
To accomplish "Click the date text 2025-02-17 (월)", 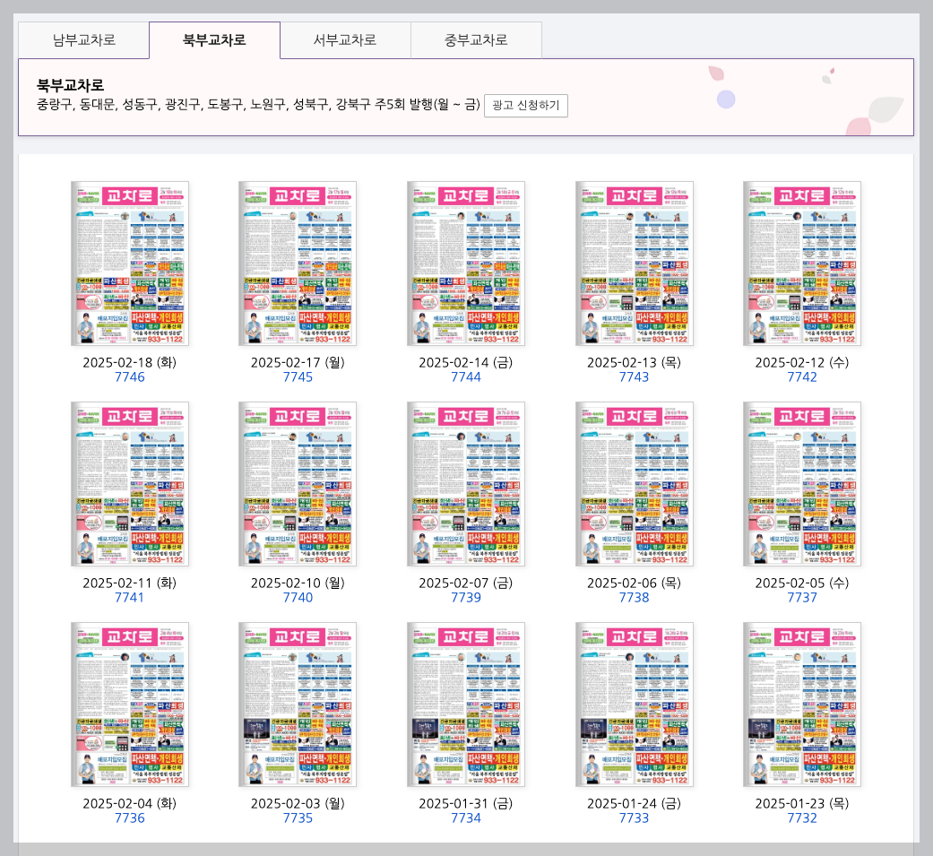I will 298,362.
